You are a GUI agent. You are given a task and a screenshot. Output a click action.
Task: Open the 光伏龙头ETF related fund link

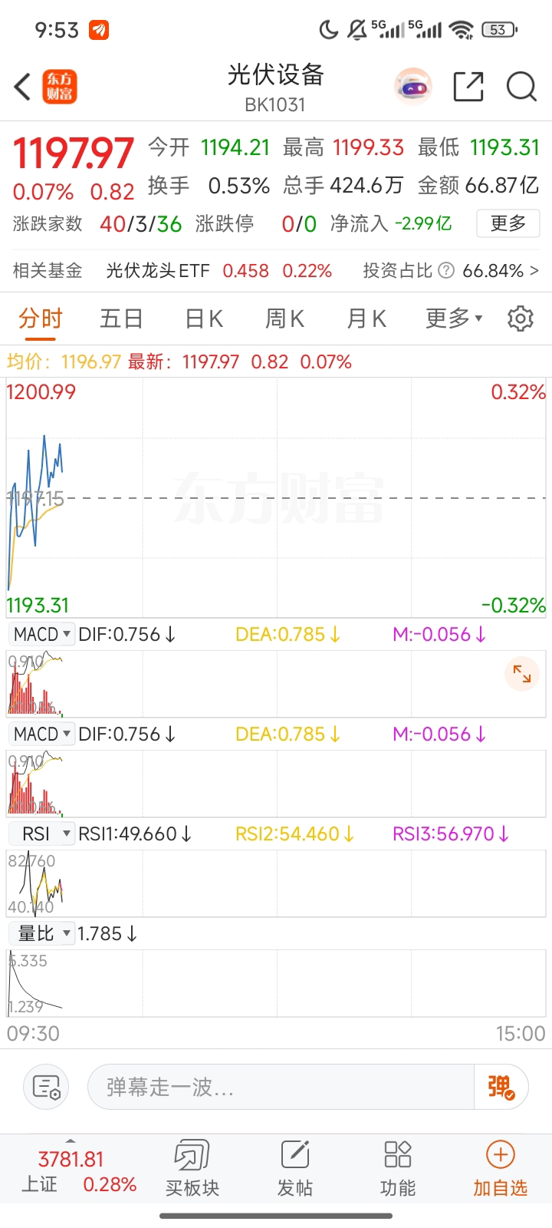158,271
